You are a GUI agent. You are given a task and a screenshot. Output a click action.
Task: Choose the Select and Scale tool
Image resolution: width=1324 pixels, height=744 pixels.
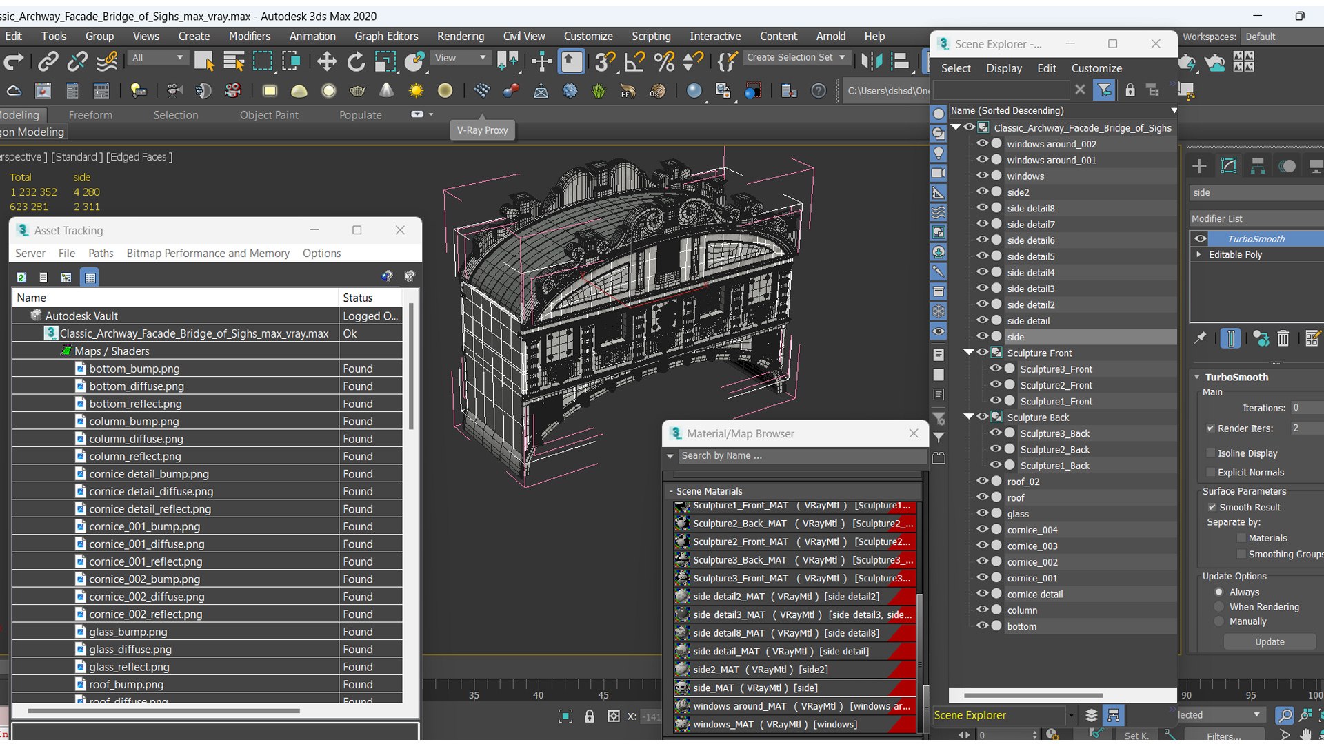(385, 62)
